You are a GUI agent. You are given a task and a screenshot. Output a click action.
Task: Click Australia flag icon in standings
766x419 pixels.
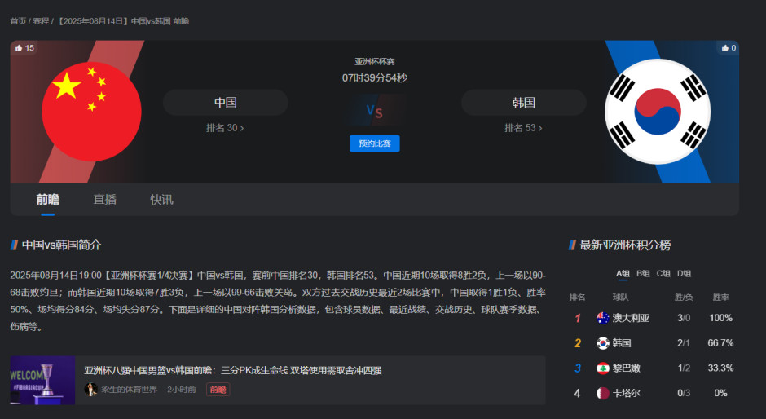click(x=603, y=318)
